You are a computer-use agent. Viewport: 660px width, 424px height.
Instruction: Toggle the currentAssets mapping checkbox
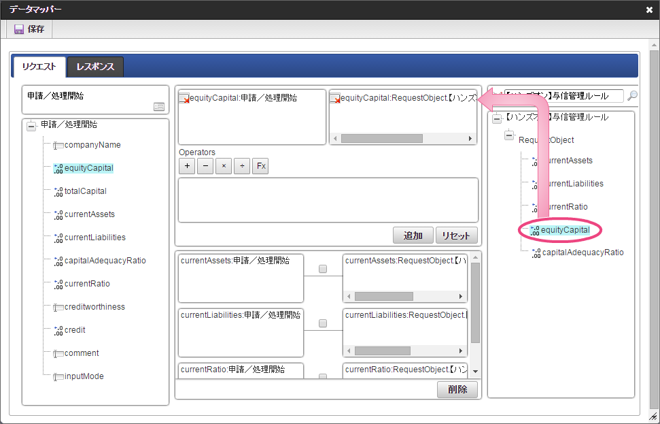(323, 269)
